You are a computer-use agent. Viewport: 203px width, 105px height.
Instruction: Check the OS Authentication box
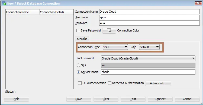click(x=80, y=83)
